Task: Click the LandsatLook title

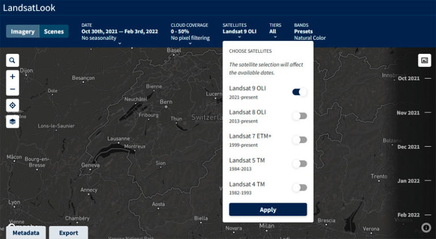Action: tap(29, 8)
